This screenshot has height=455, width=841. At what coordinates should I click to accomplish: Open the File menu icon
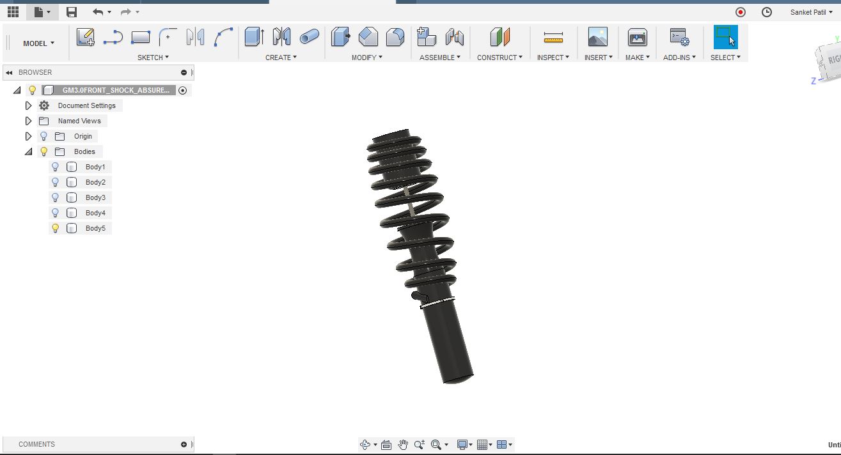pyautogui.click(x=42, y=12)
